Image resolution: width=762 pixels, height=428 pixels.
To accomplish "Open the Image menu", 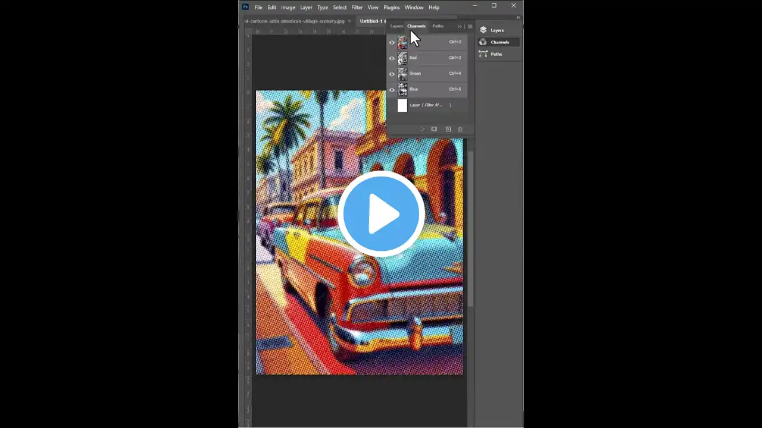I will (x=288, y=7).
